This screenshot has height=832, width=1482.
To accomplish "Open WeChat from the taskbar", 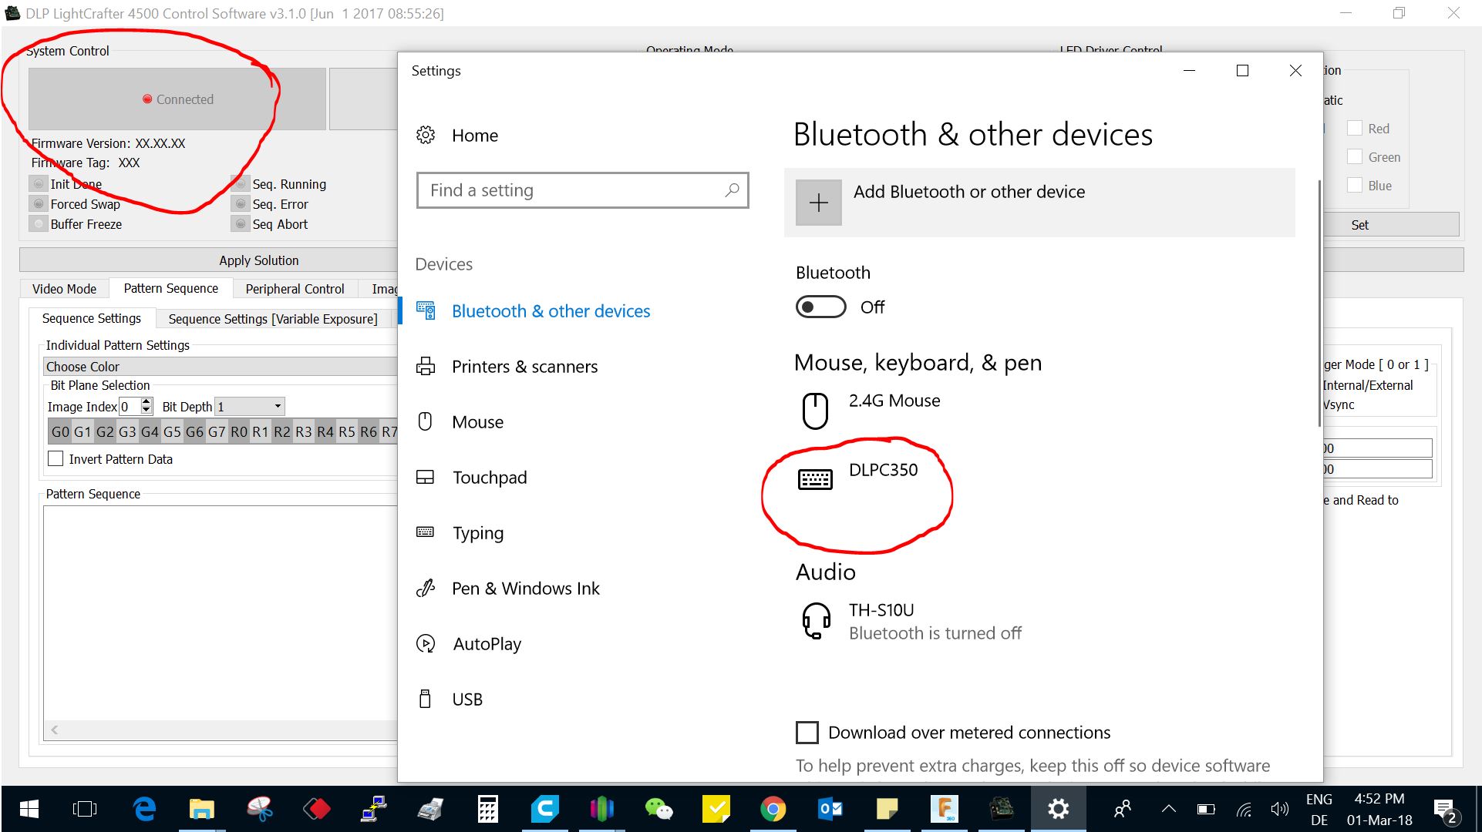I will click(658, 809).
